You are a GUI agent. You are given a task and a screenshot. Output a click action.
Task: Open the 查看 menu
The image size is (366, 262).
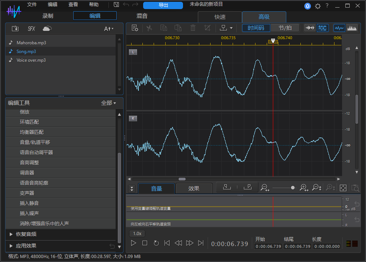tap(72, 5)
